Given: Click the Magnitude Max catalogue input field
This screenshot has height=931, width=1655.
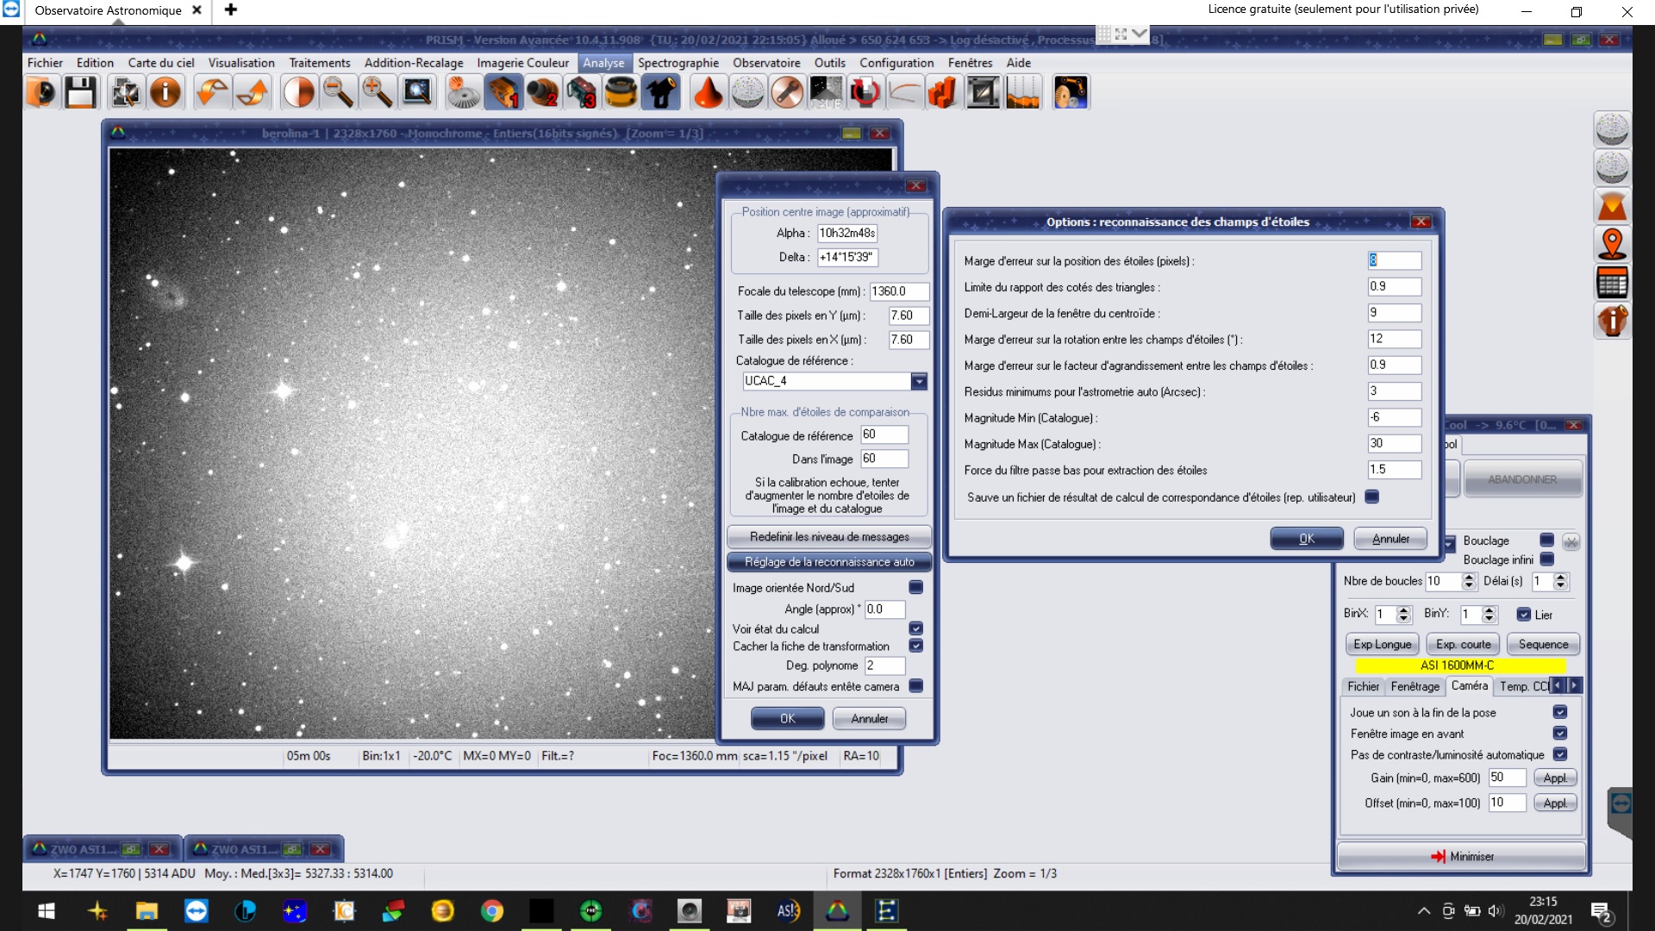Looking at the screenshot, I should tap(1394, 443).
